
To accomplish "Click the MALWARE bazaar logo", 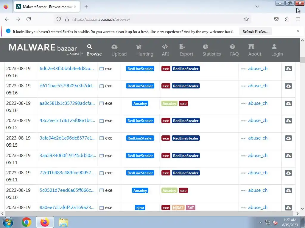I will (46, 49).
